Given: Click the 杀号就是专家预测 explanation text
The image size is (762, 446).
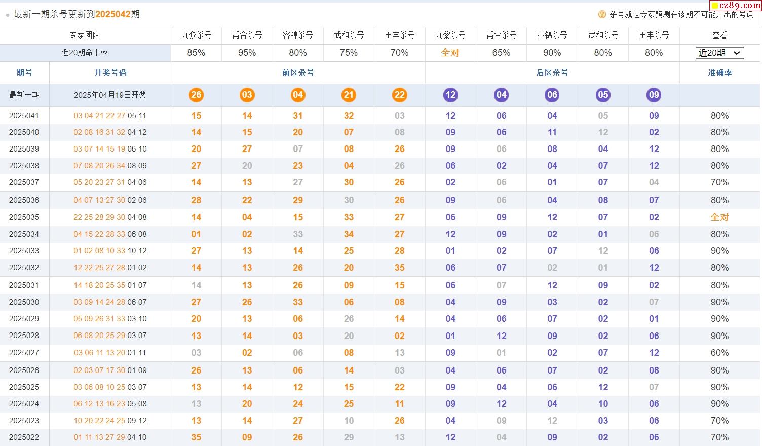Looking at the screenshot, I should pyautogui.click(x=681, y=15).
